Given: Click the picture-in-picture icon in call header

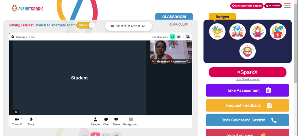Looking at the screenshot, I should click(187, 37).
